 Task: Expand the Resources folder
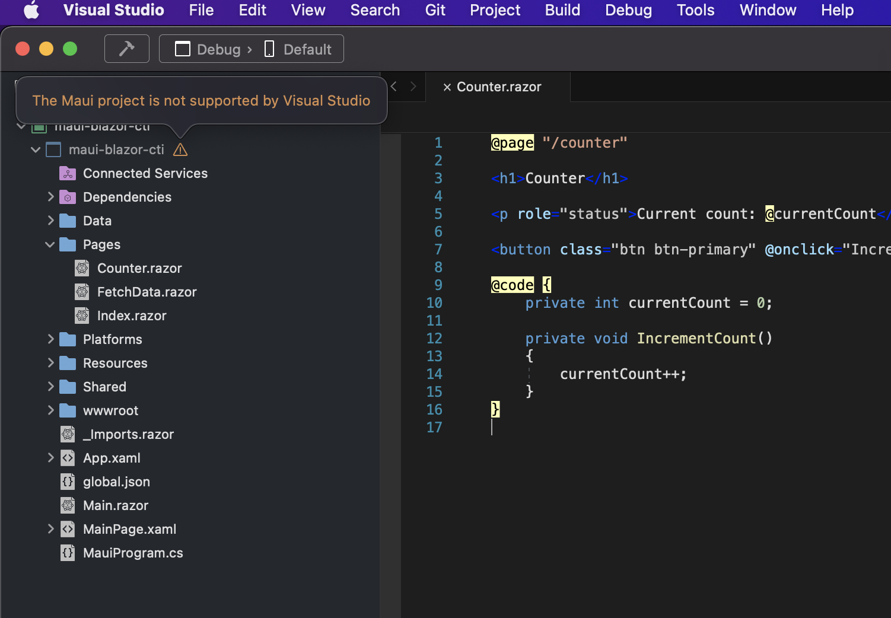click(50, 363)
